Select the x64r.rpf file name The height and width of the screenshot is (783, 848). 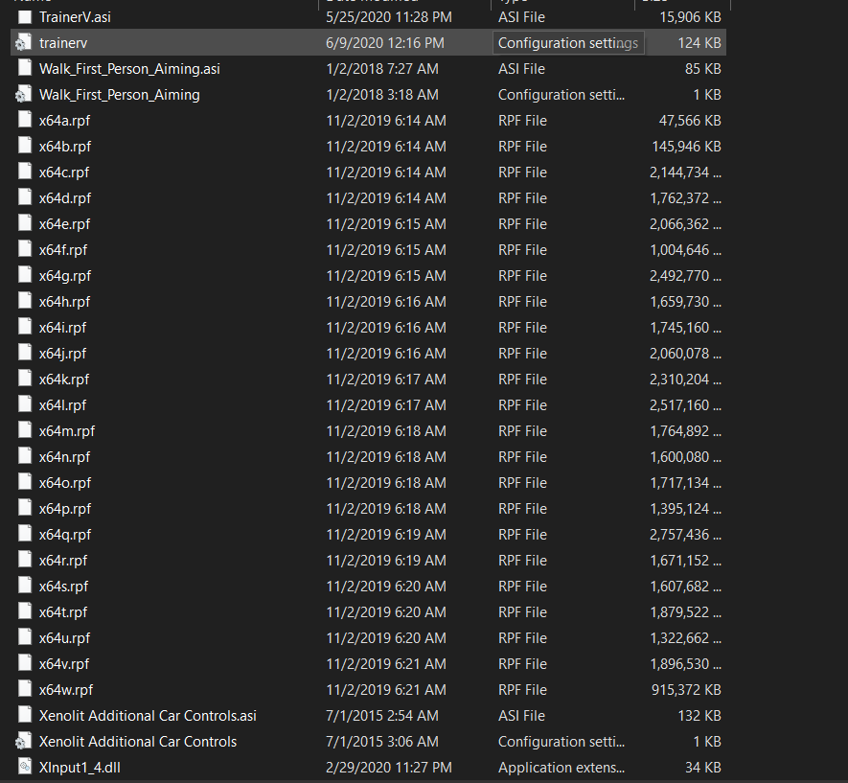(x=62, y=561)
